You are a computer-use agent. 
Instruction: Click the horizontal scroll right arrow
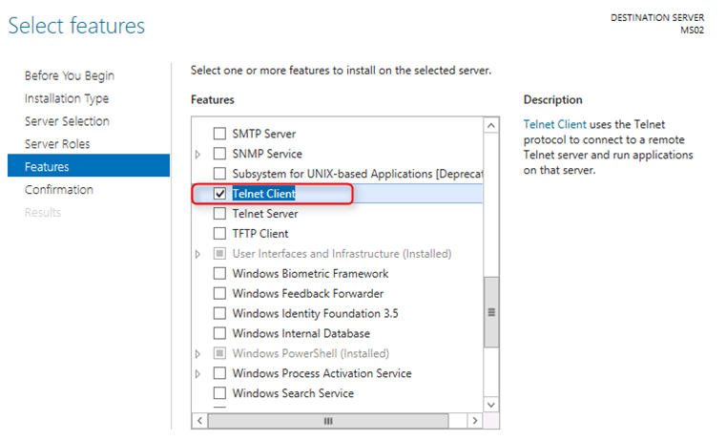(x=474, y=421)
